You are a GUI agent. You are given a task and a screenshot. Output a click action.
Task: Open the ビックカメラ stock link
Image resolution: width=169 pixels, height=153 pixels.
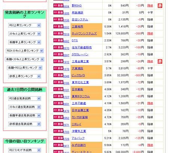tap(78, 76)
